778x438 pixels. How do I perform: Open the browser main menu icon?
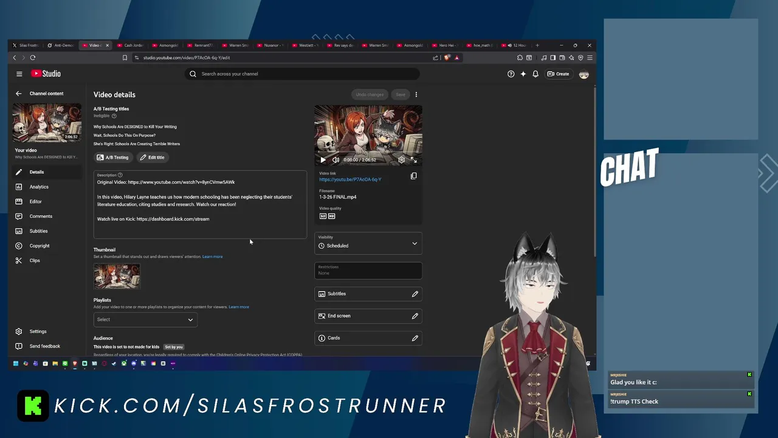click(590, 58)
